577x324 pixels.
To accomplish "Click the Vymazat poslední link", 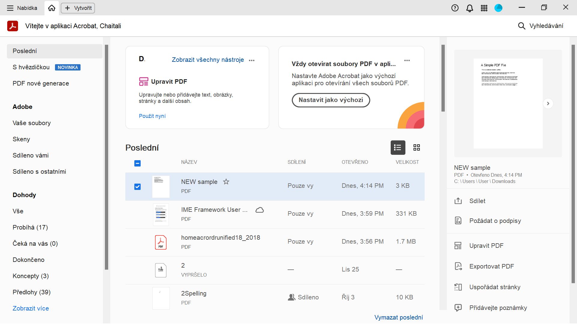I will [398, 317].
